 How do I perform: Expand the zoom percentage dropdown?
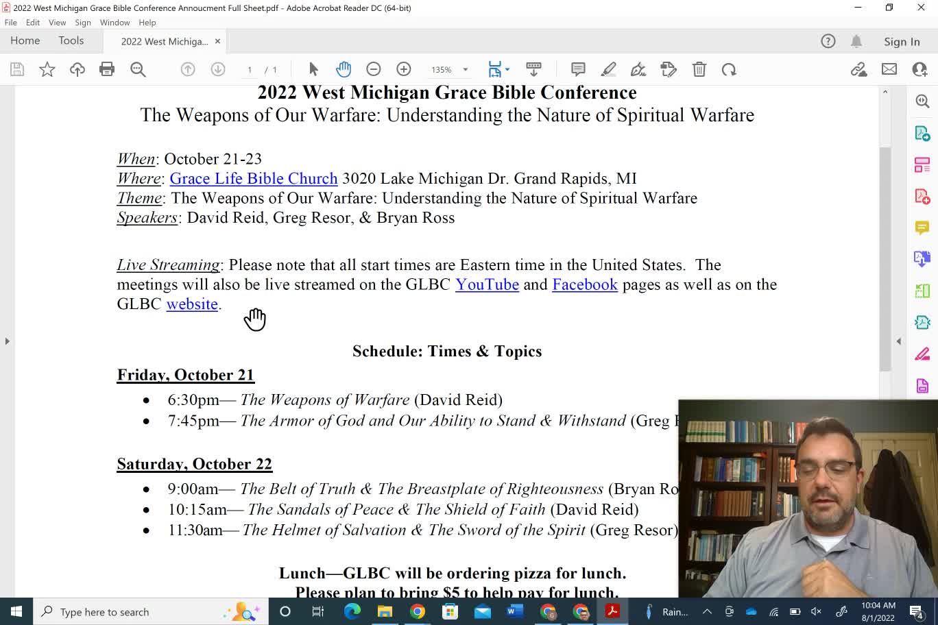pyautogui.click(x=465, y=69)
